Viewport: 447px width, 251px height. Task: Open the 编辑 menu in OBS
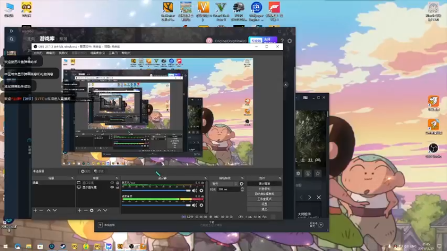[50, 53]
